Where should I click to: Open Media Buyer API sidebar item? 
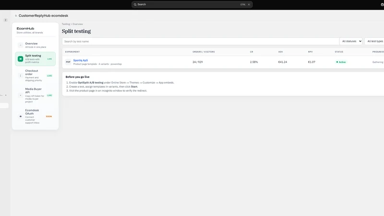point(35,95)
